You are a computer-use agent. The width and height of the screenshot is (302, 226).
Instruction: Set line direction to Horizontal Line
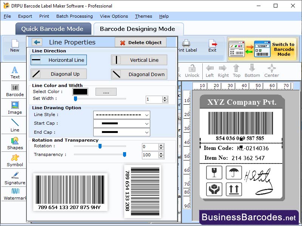59,60
